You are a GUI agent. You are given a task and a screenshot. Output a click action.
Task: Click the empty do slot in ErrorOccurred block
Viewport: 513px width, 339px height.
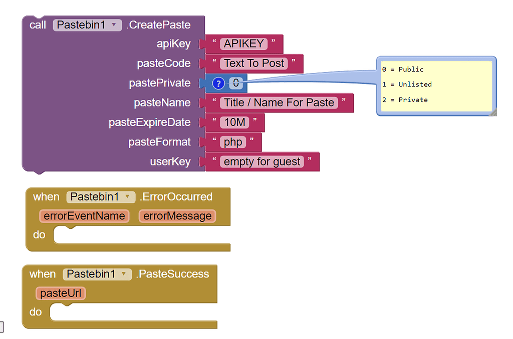pyautogui.click(x=140, y=234)
